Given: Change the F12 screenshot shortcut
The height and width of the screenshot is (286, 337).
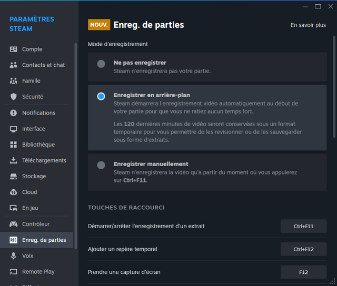Looking at the screenshot, I should (x=303, y=272).
